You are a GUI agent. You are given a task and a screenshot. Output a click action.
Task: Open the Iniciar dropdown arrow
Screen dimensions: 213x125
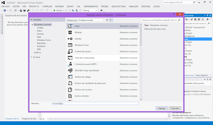pyautogui.click(x=63, y=10)
